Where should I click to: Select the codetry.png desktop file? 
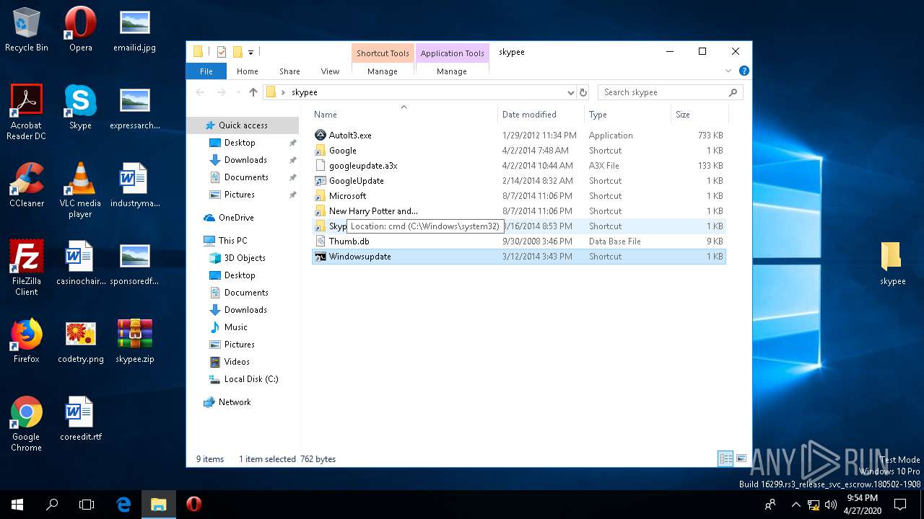[80, 340]
